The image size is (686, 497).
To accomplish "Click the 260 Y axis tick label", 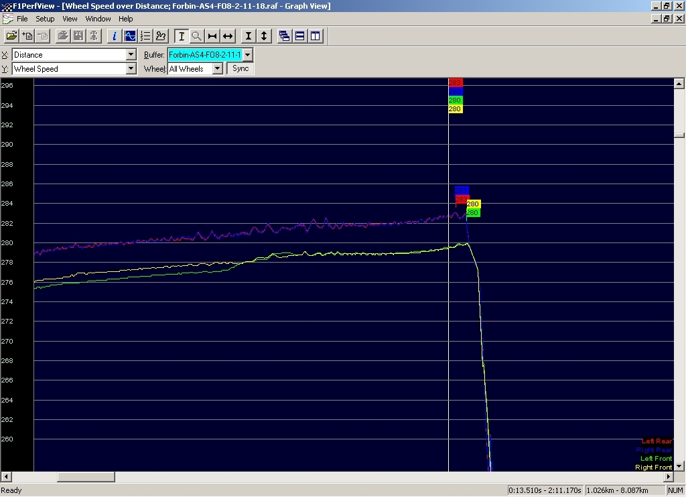I will 7,439.
